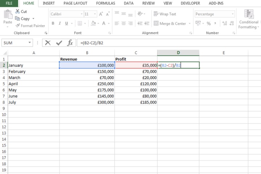Open Insert Function with the fx icon
Screen dimensions: 261x174
(70, 43)
